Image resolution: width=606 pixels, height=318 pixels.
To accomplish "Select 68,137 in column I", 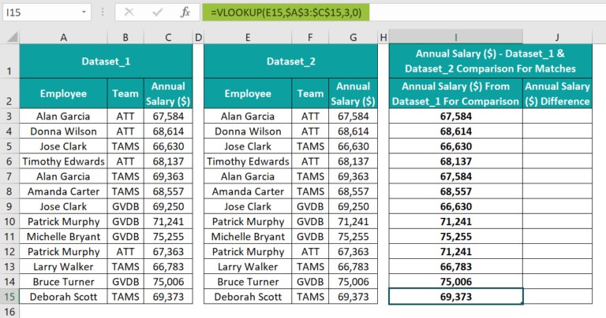I will (455, 161).
